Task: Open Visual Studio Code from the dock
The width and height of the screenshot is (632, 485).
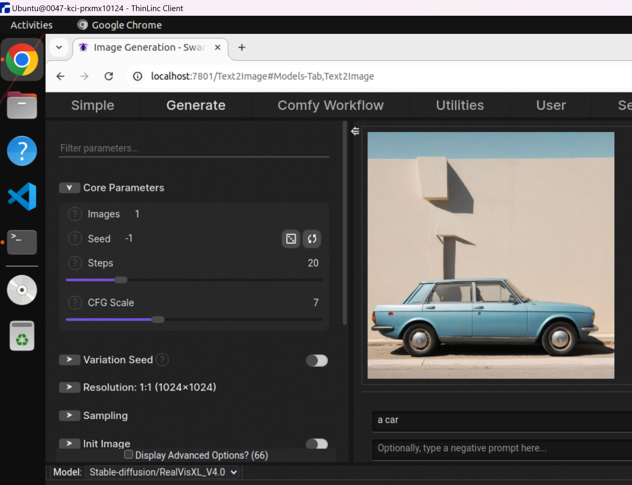Action: click(x=22, y=197)
